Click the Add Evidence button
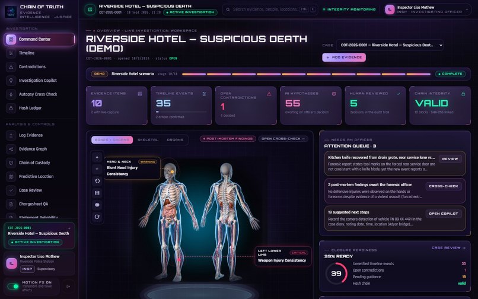The width and height of the screenshot is (478, 299). tap(344, 58)
